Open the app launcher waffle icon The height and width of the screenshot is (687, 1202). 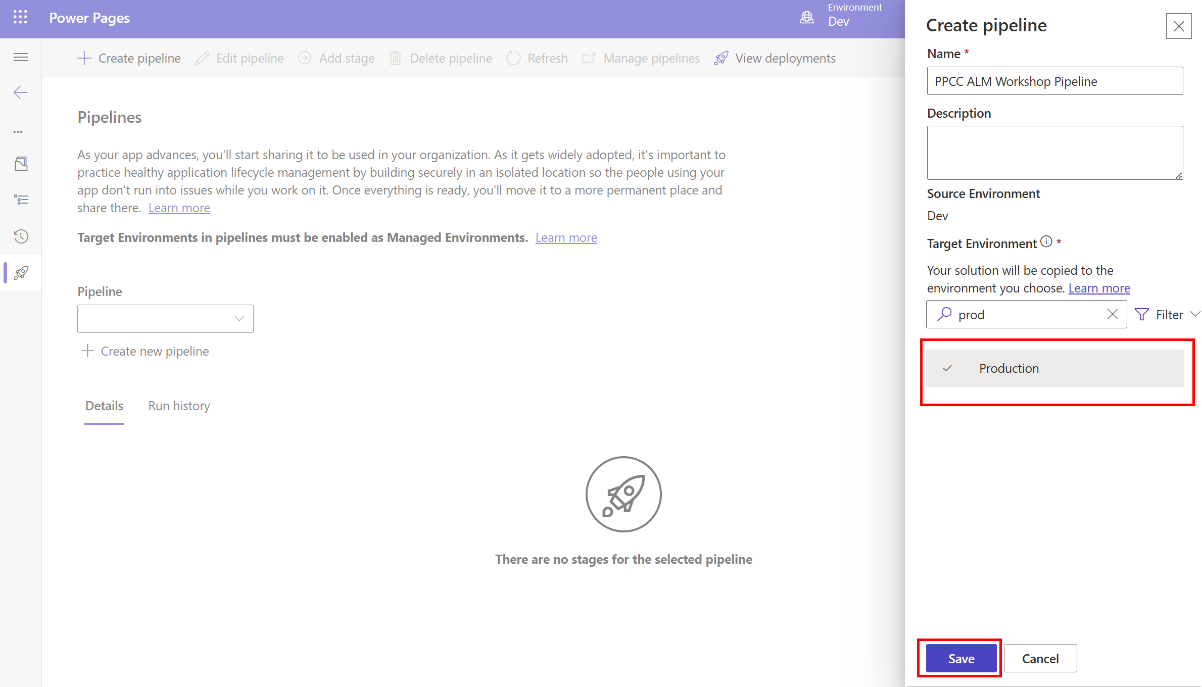click(20, 18)
